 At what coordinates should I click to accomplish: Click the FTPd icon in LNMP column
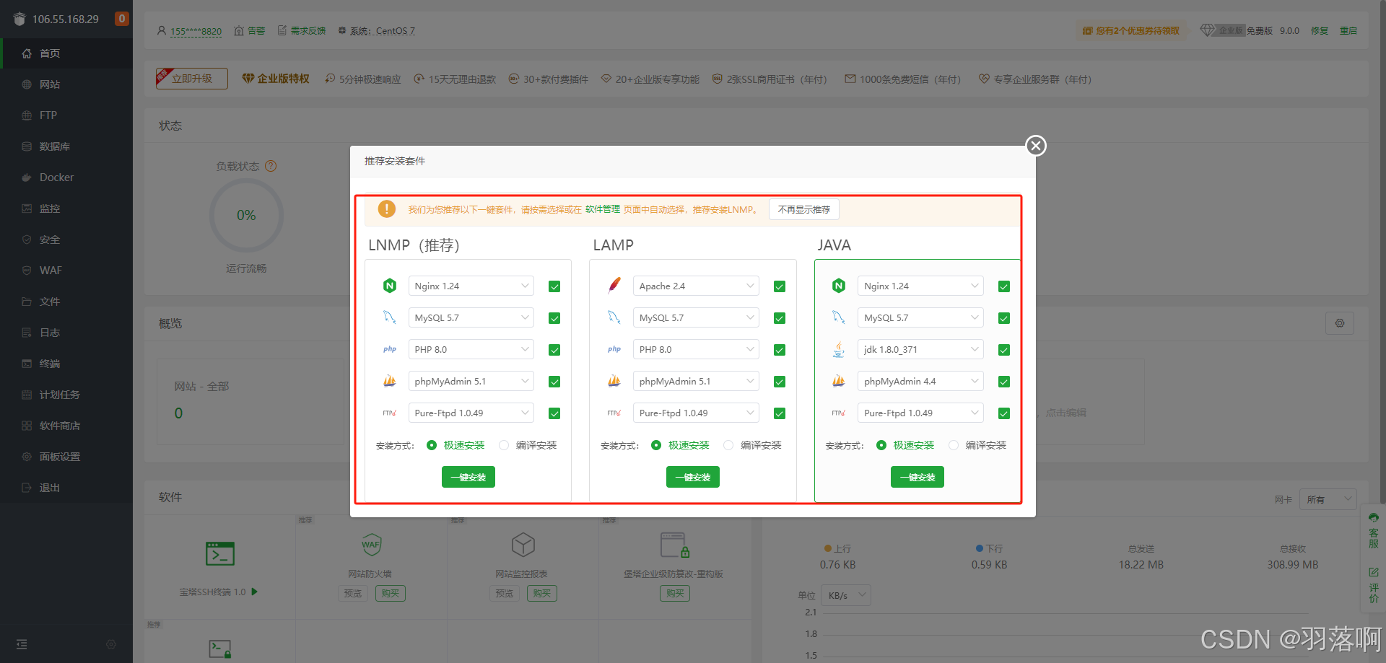(x=390, y=413)
